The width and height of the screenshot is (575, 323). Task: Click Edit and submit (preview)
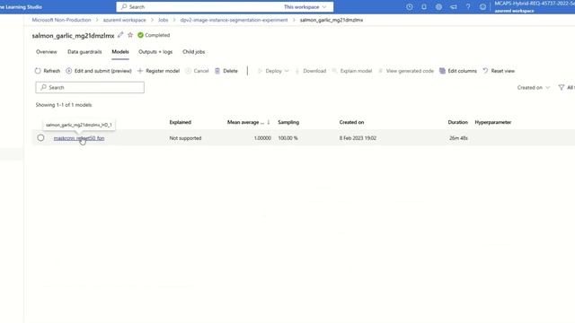point(99,71)
